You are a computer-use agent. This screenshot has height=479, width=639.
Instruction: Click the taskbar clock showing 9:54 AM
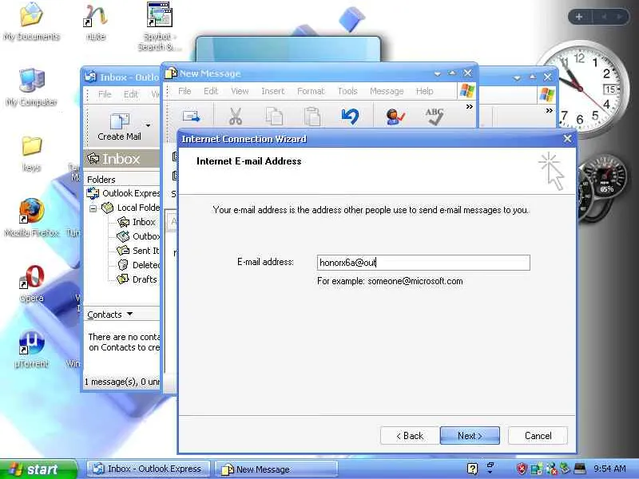point(609,469)
